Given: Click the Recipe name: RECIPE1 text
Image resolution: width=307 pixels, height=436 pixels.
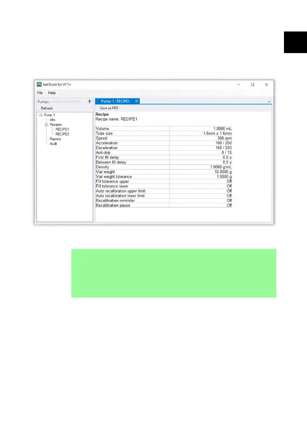Looking at the screenshot, I should pyautogui.click(x=116, y=119).
